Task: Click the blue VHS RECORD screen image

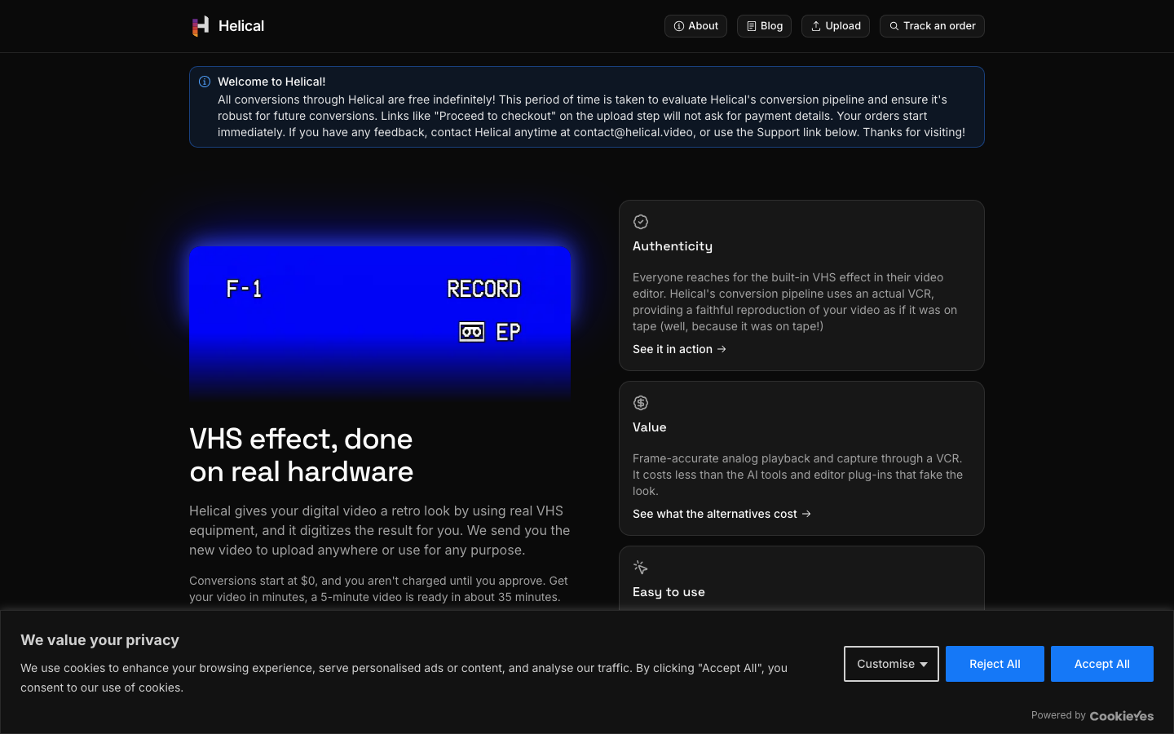Action: [380, 322]
